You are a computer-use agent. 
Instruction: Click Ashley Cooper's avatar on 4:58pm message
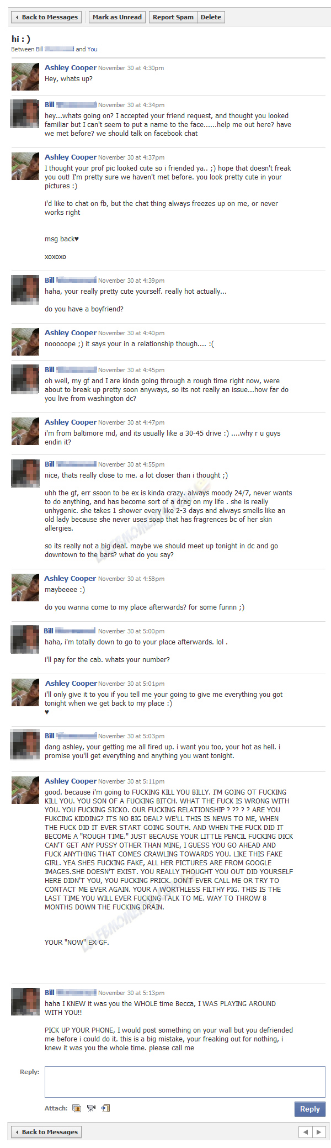(x=25, y=588)
